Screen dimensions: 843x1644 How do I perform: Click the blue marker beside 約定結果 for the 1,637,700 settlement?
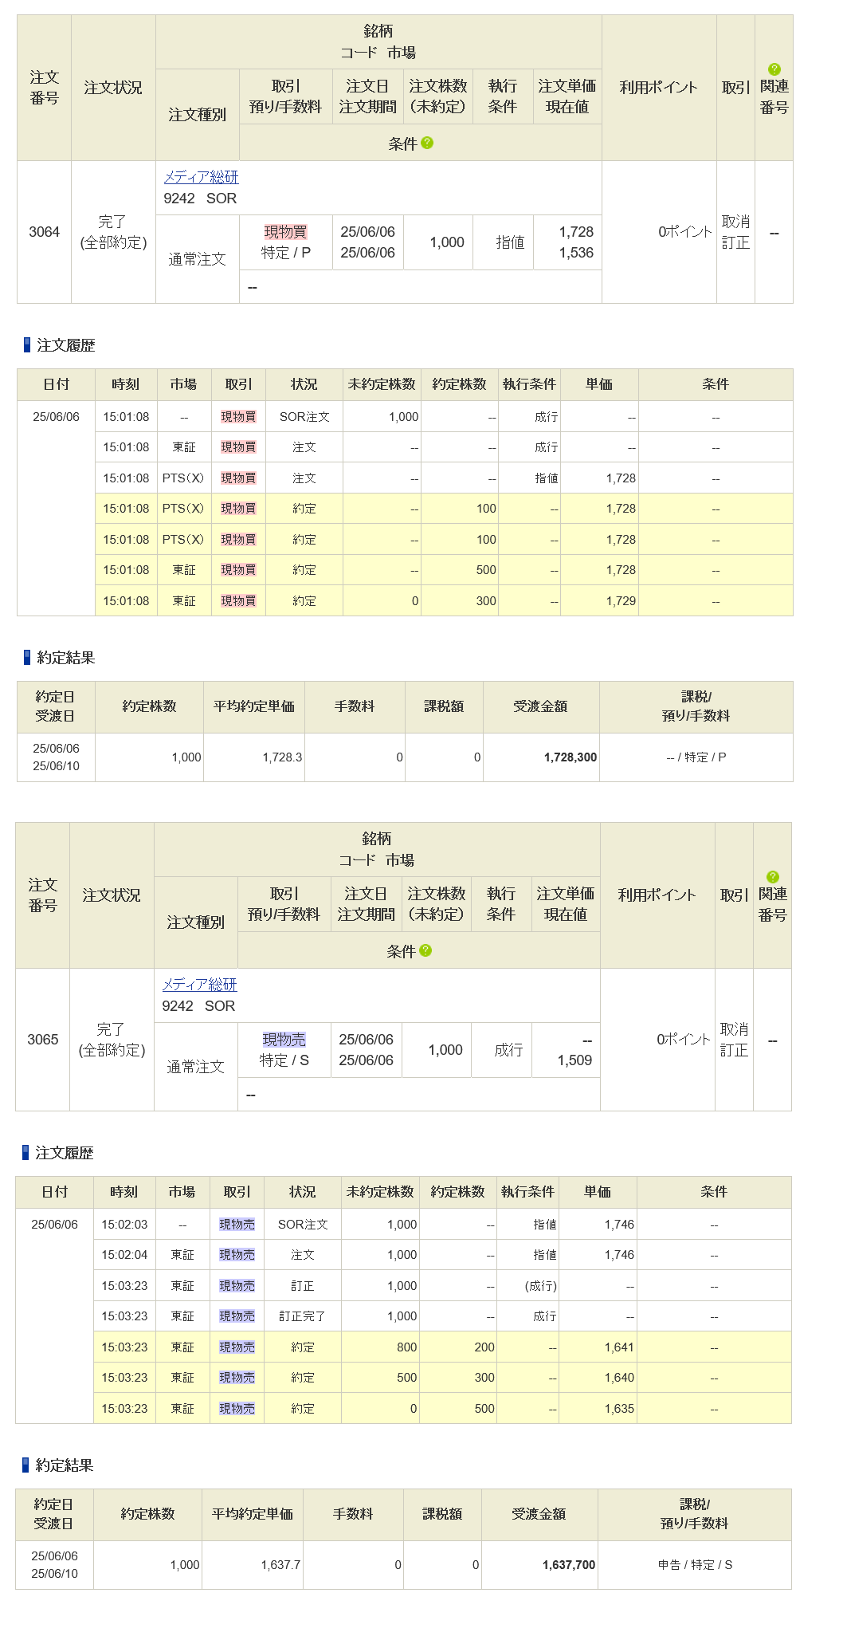click(25, 1465)
